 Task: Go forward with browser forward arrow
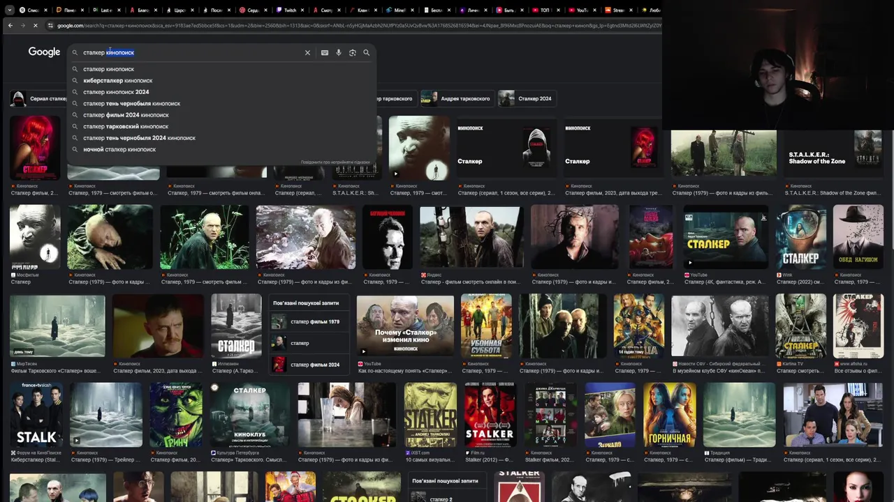[22, 25]
